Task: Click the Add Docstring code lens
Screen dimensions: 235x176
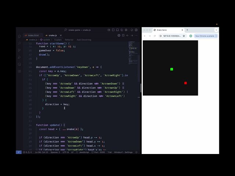Action: [x=84, y=40]
